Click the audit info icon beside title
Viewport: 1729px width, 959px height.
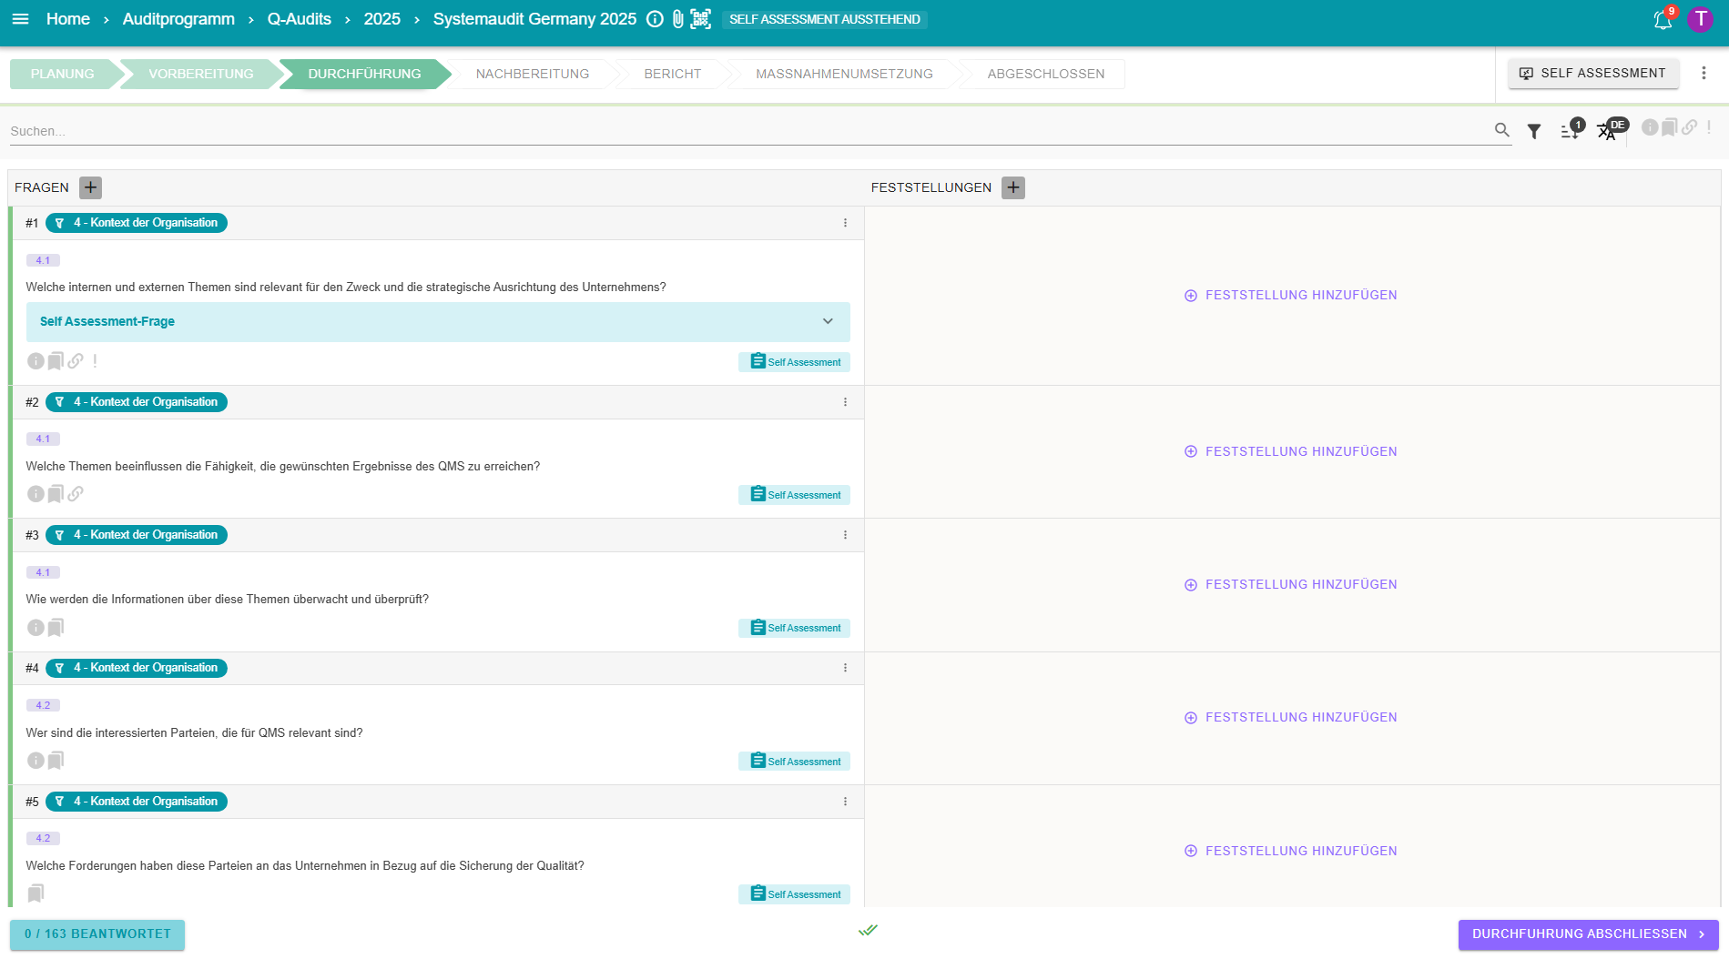coord(655,19)
